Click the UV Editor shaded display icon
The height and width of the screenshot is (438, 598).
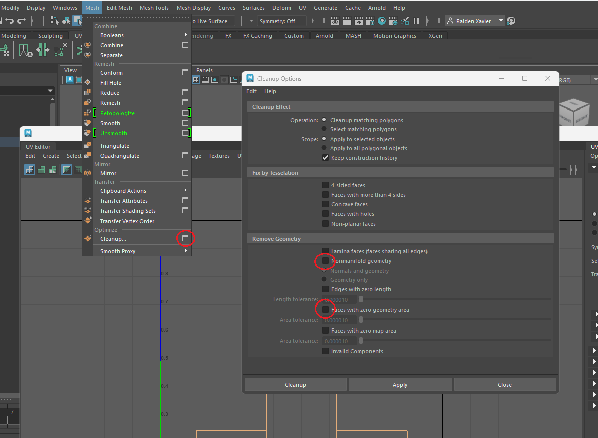pos(41,170)
